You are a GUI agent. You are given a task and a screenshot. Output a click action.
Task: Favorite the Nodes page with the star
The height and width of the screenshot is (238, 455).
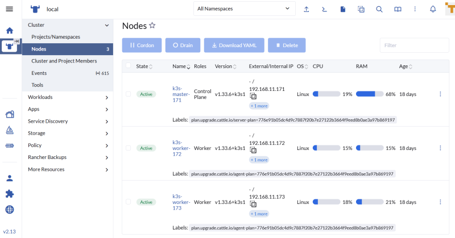pos(152,26)
